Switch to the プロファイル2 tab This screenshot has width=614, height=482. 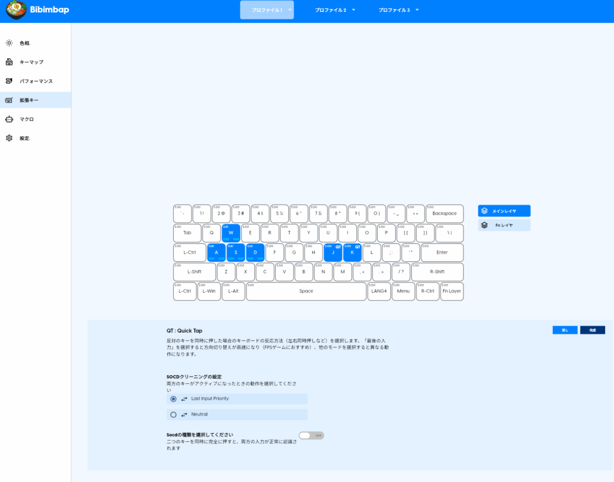(331, 10)
